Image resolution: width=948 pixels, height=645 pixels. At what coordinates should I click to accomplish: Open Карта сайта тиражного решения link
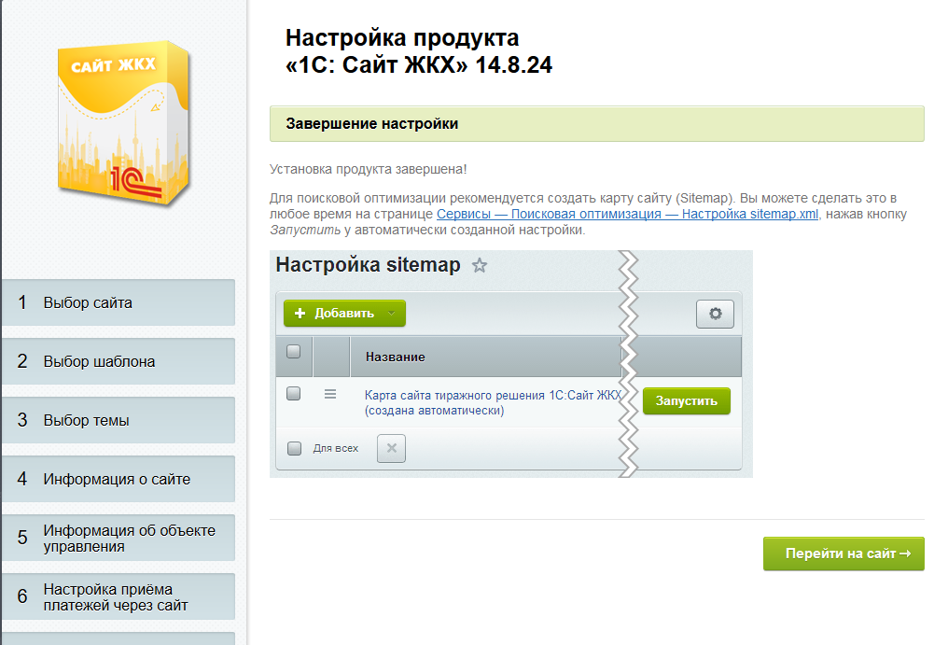click(x=492, y=403)
